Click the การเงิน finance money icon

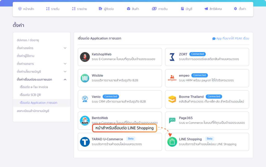(154, 9)
